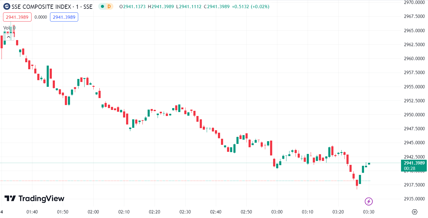Screen dimensions: 428x218
Task: Select the Vol indicator label
Action: point(7,28)
